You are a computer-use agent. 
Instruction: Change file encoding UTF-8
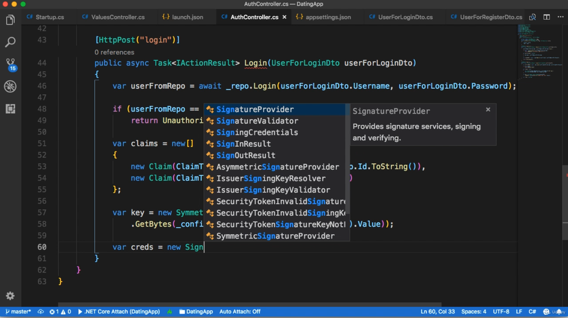pos(501,312)
